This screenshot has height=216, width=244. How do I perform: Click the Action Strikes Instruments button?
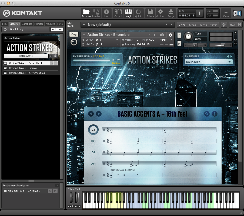[26, 56]
